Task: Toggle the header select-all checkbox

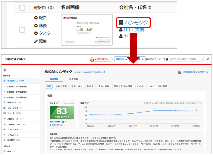Action: click(x=22, y=7)
